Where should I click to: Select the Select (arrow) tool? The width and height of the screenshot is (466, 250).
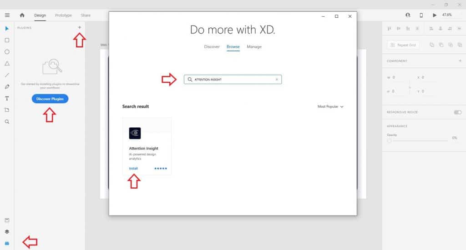pyautogui.click(x=7, y=29)
